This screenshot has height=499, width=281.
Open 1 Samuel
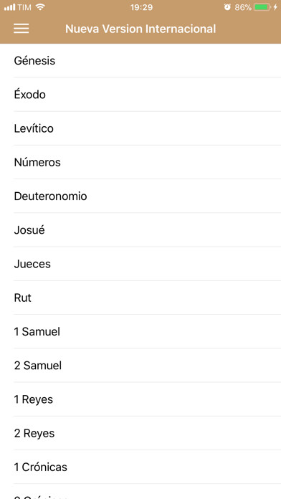tap(140, 332)
